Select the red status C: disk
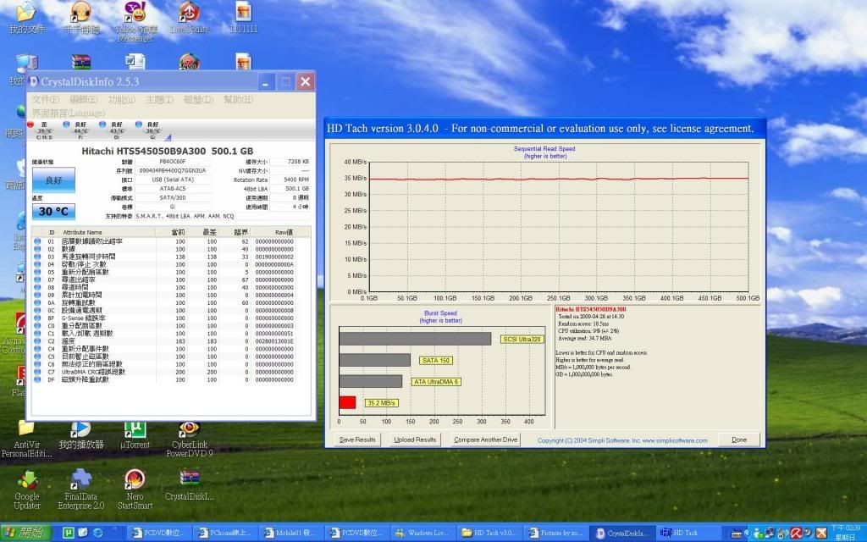Viewport: 867px width, 542px height. pos(41,130)
